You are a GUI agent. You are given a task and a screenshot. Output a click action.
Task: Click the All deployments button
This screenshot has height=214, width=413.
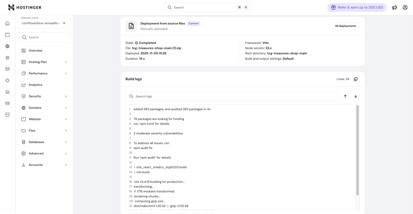click(345, 26)
